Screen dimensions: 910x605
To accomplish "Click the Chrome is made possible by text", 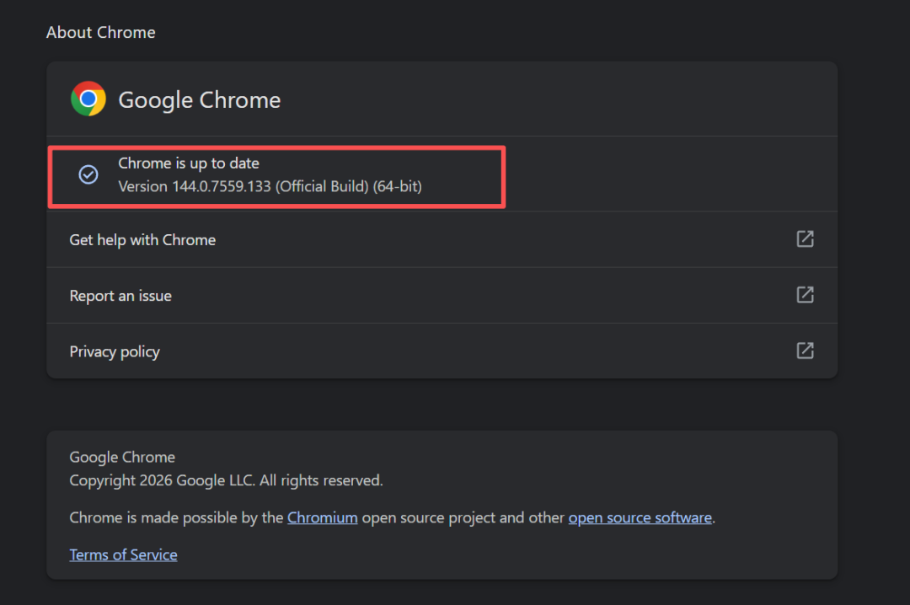I will pyautogui.click(x=176, y=517).
